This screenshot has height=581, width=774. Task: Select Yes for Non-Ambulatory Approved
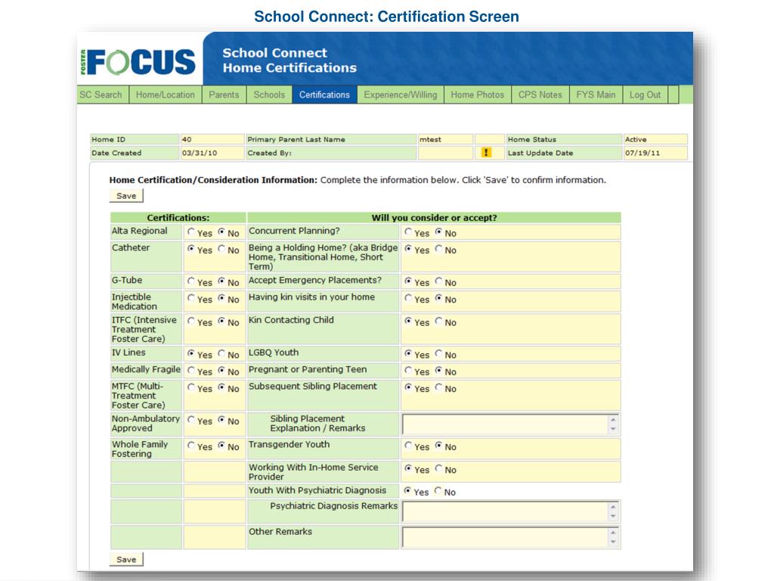point(191,419)
